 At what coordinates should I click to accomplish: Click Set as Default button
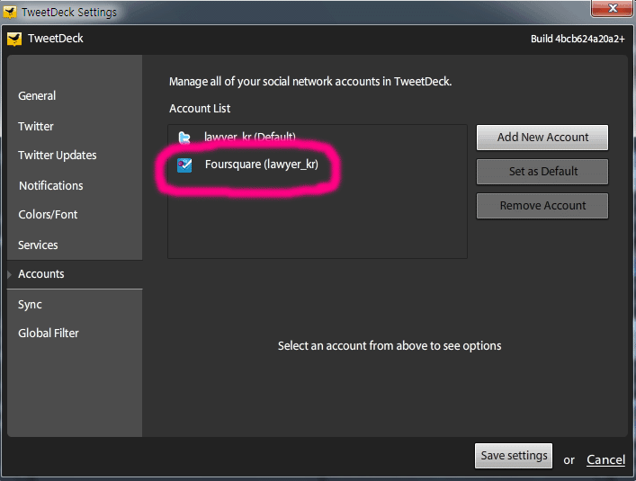pyautogui.click(x=542, y=172)
